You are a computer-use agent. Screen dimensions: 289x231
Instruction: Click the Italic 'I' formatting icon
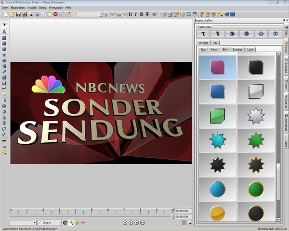tap(136, 14)
